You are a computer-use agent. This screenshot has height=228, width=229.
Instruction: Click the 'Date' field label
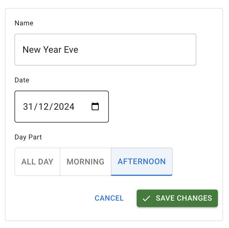pyautogui.click(x=22, y=80)
